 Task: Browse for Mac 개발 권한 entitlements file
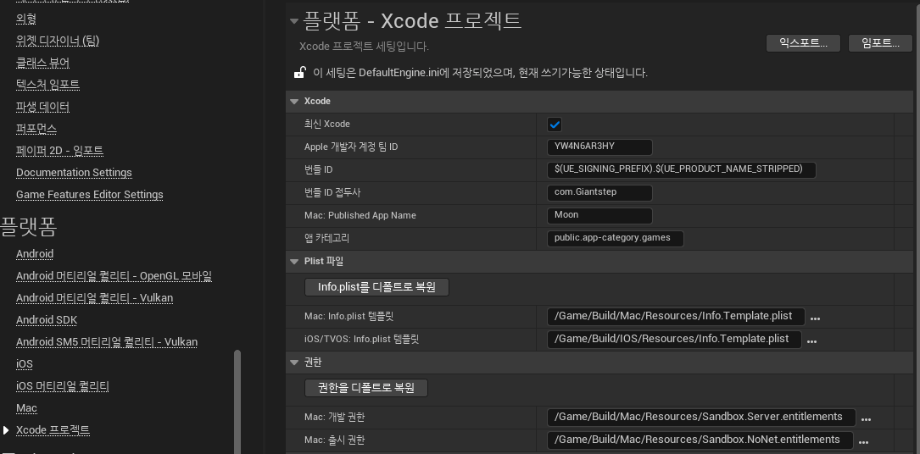tap(866, 419)
